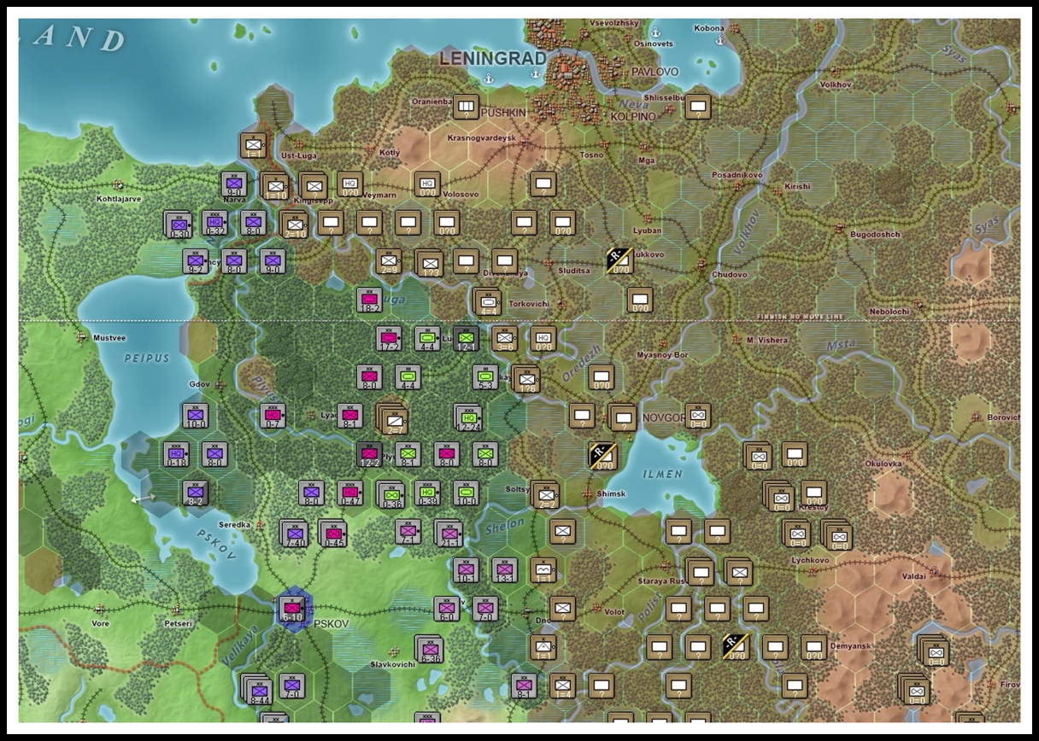Screen dimensions: 1039x741
Task: Select the purple 0-18 corps HQ
Action: (177, 454)
